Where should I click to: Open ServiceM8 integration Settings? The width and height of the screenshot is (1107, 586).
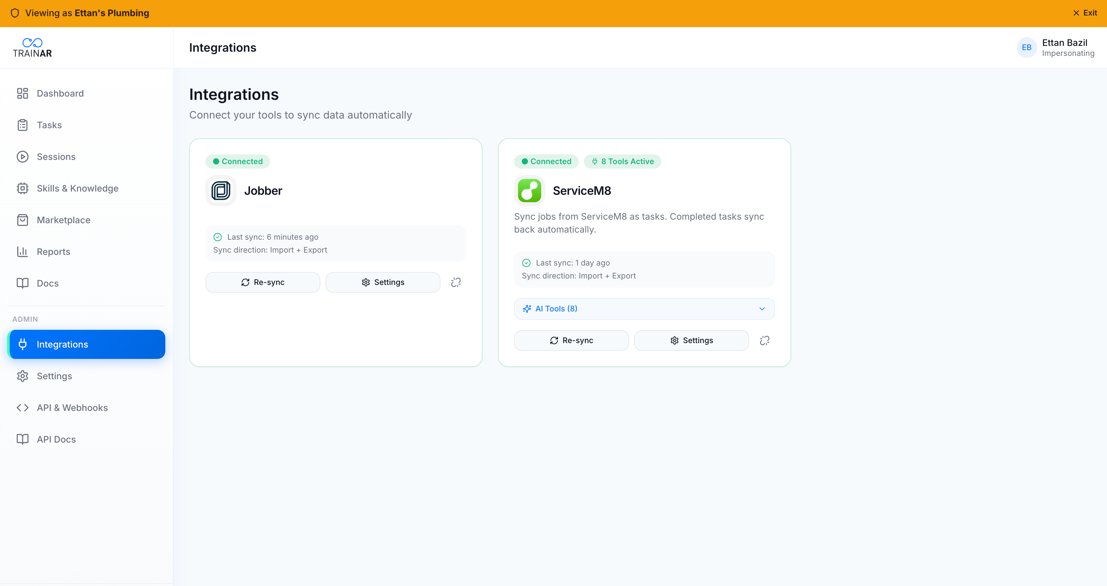click(x=691, y=340)
